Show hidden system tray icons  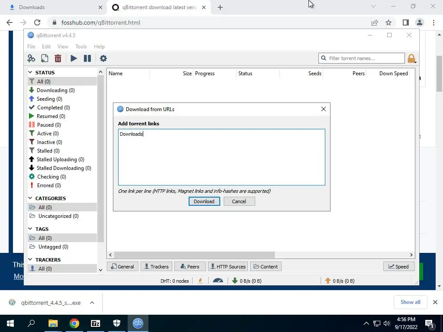point(366,323)
